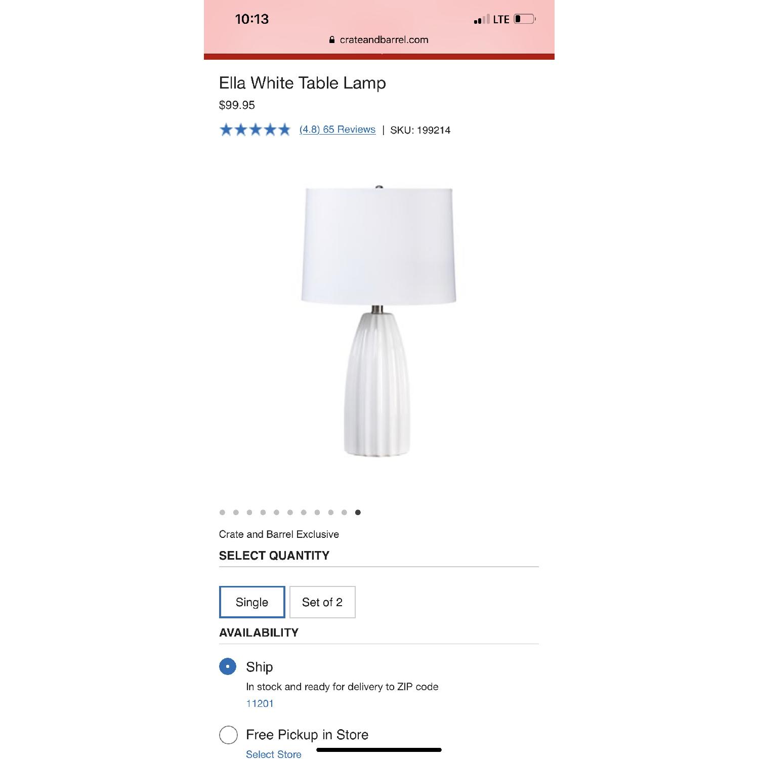The image size is (759, 759).
Task: Open the first carousel dot image
Action: pyautogui.click(x=221, y=512)
